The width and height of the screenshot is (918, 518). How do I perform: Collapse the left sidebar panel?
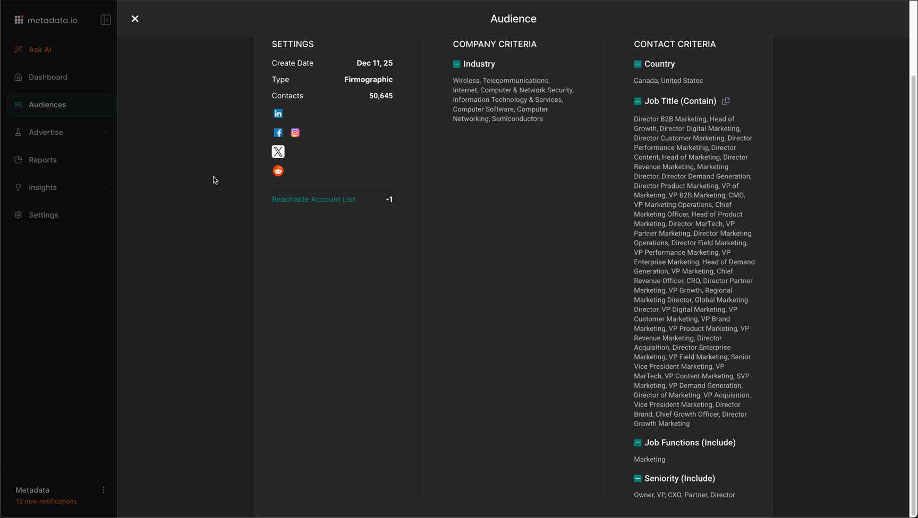[106, 20]
